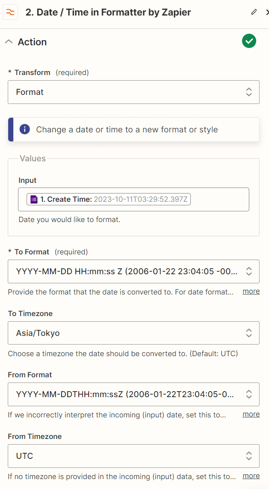
Task: Open the From Timezone UTC dropdown
Action: coord(133,456)
